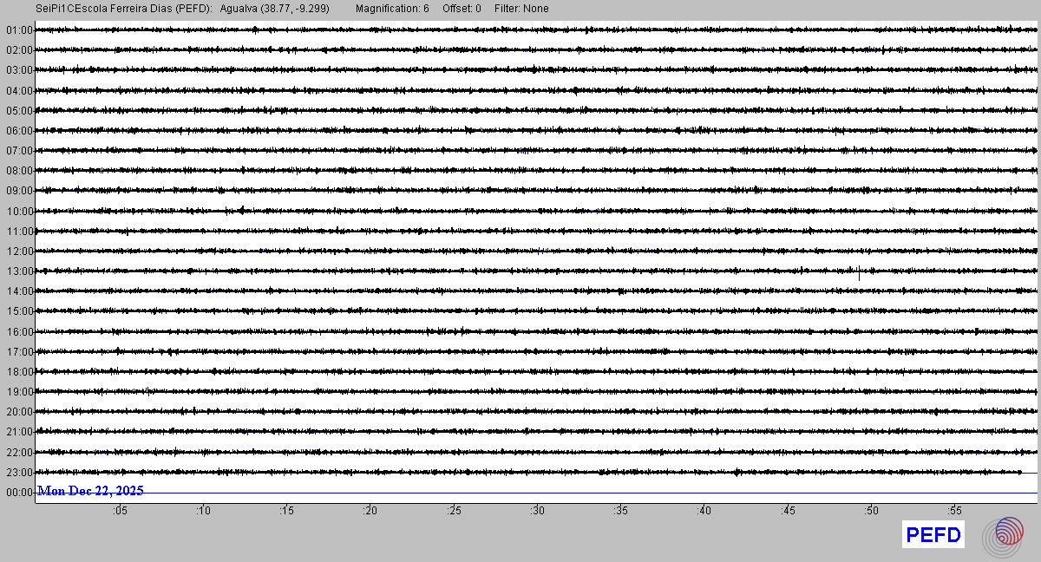Click the :30 minute tick label

[537, 511]
